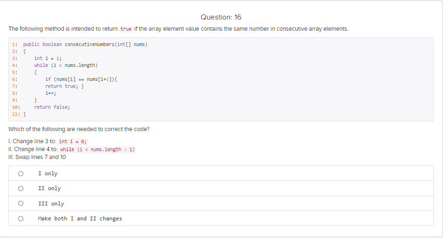Viewport: 443px width, 238px height.
Task: Click the "while (i < nums.length - 1)" snippet in statement II
Action: pyautogui.click(x=98, y=149)
